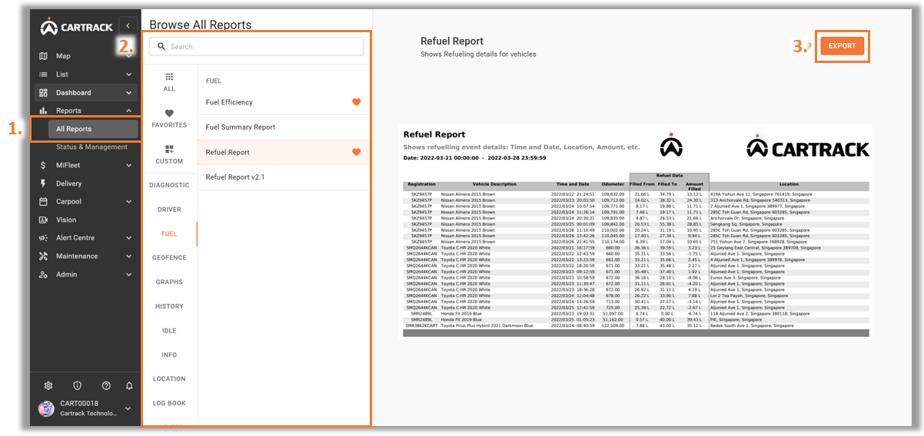This screenshot has width=924, height=436.
Task: Click the Vision camera icon
Action: pyautogui.click(x=44, y=220)
